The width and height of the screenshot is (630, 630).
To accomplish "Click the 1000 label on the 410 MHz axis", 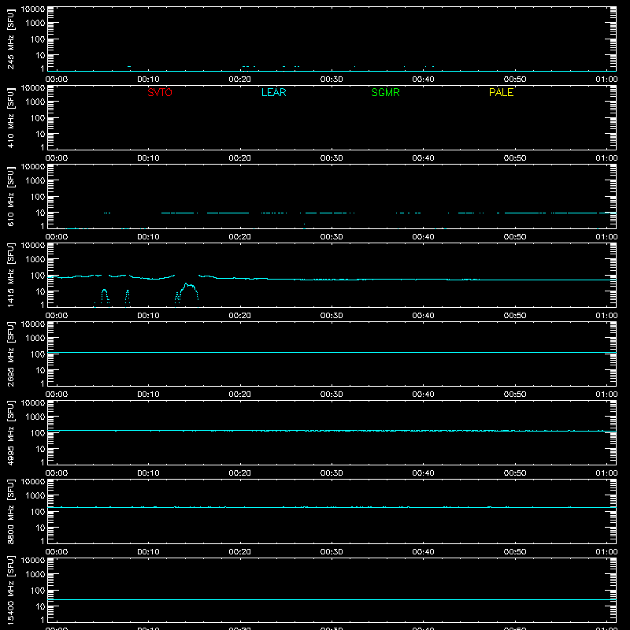I will 35,102.
